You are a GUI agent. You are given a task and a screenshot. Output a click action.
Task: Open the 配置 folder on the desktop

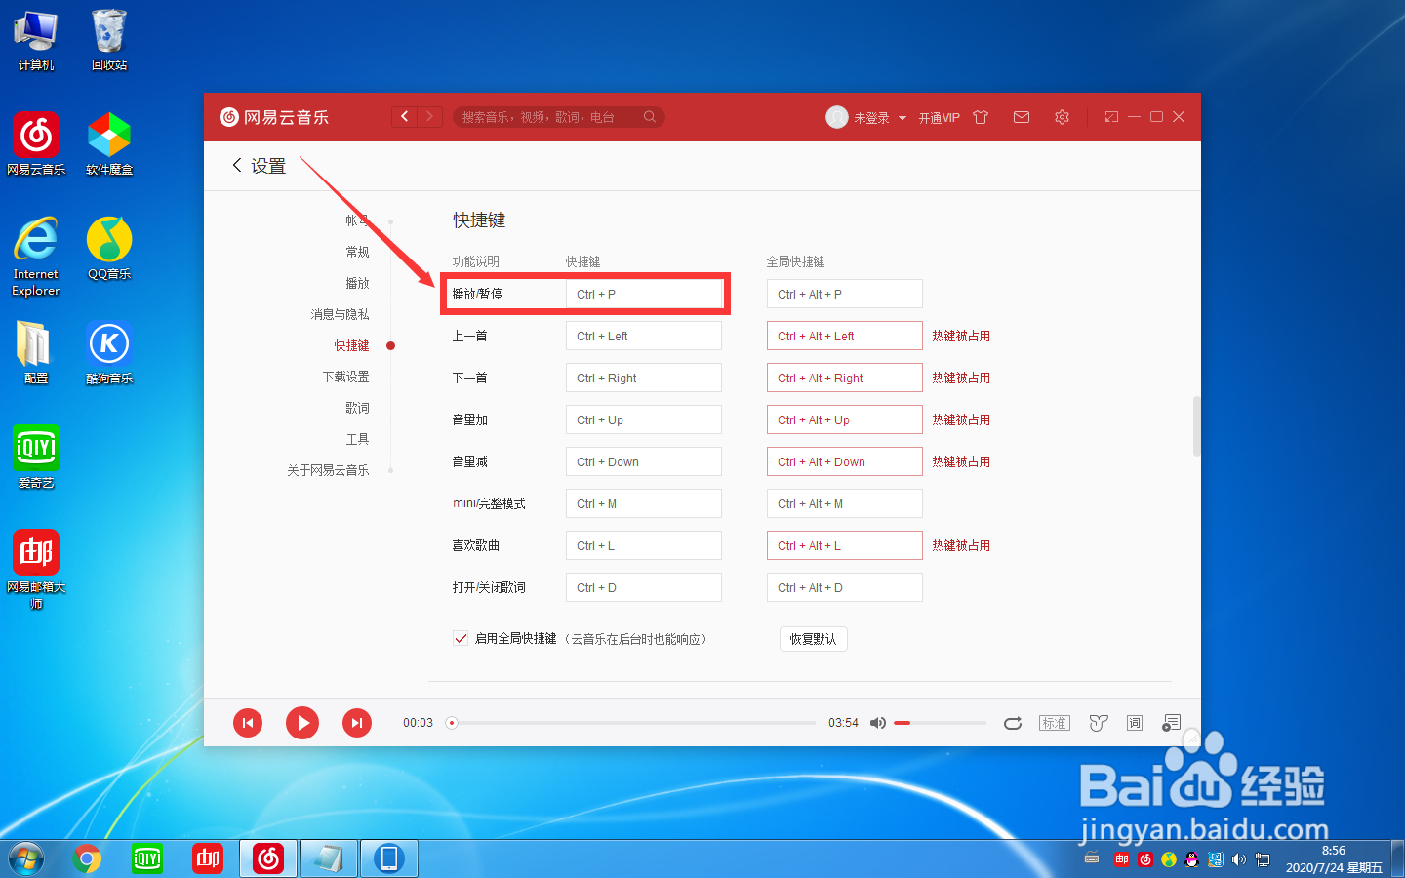[36, 353]
